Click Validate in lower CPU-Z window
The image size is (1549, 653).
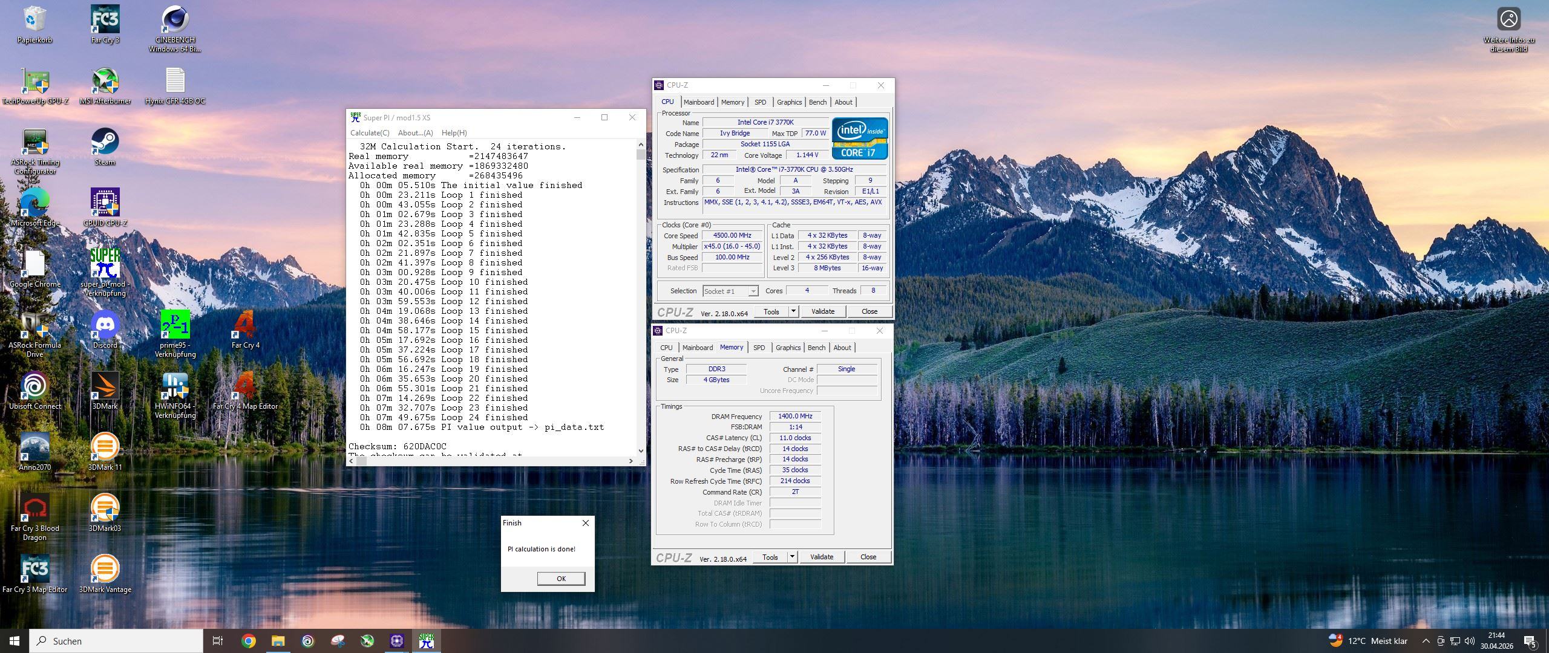click(821, 557)
